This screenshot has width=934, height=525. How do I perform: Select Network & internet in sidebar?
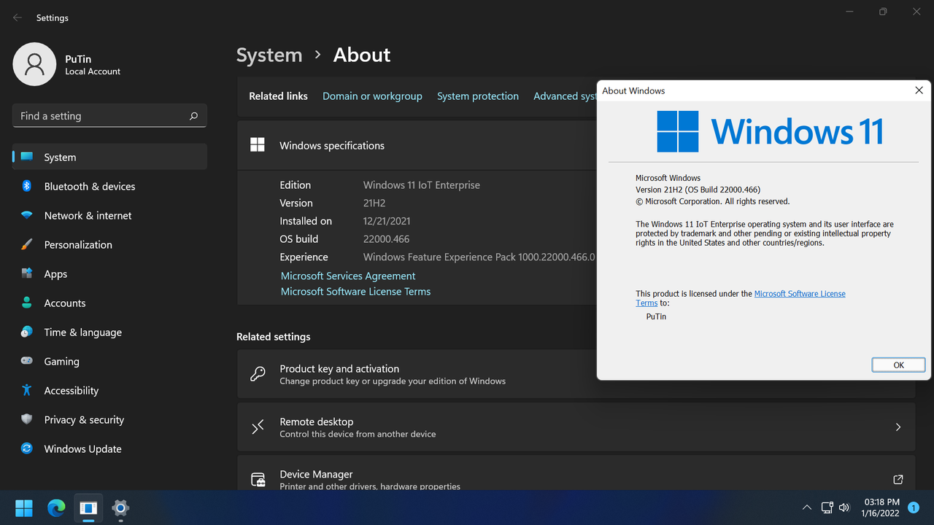[88, 216]
